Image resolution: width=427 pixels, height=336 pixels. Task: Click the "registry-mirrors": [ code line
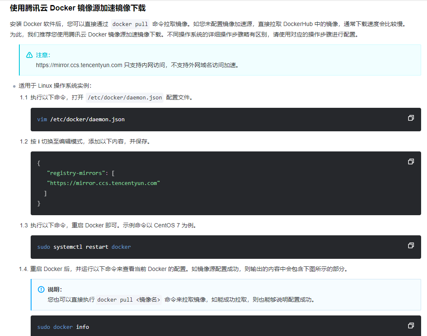81,173
